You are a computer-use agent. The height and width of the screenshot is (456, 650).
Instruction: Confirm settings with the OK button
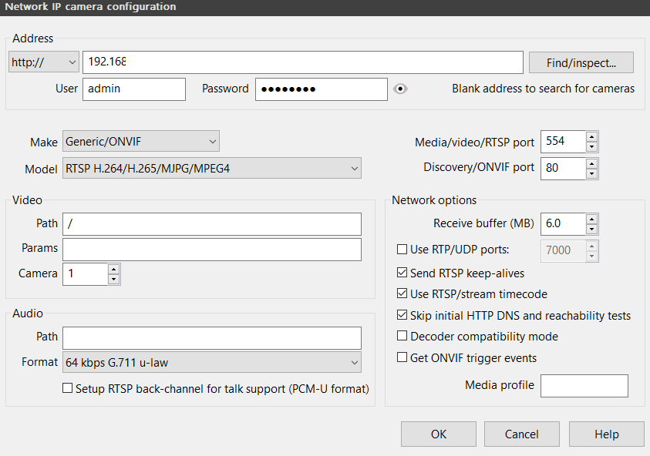coord(438,434)
